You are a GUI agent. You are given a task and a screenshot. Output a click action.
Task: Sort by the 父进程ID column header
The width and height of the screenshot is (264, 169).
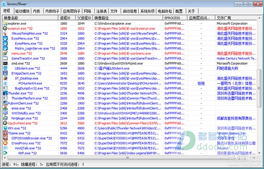(84, 18)
